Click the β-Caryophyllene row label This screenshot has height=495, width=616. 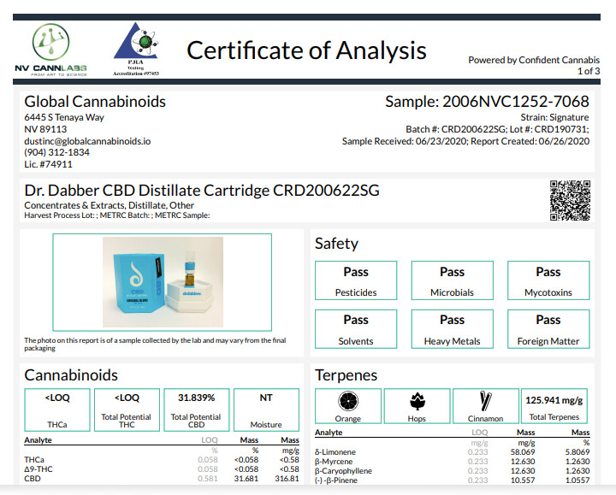[x=343, y=471]
